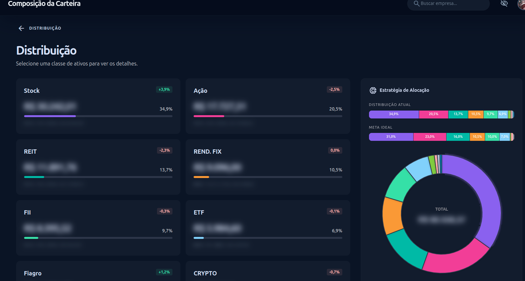525x281 pixels.
Task: Select the 34,9% purple segment in Distribuição Atual
Action: point(394,114)
